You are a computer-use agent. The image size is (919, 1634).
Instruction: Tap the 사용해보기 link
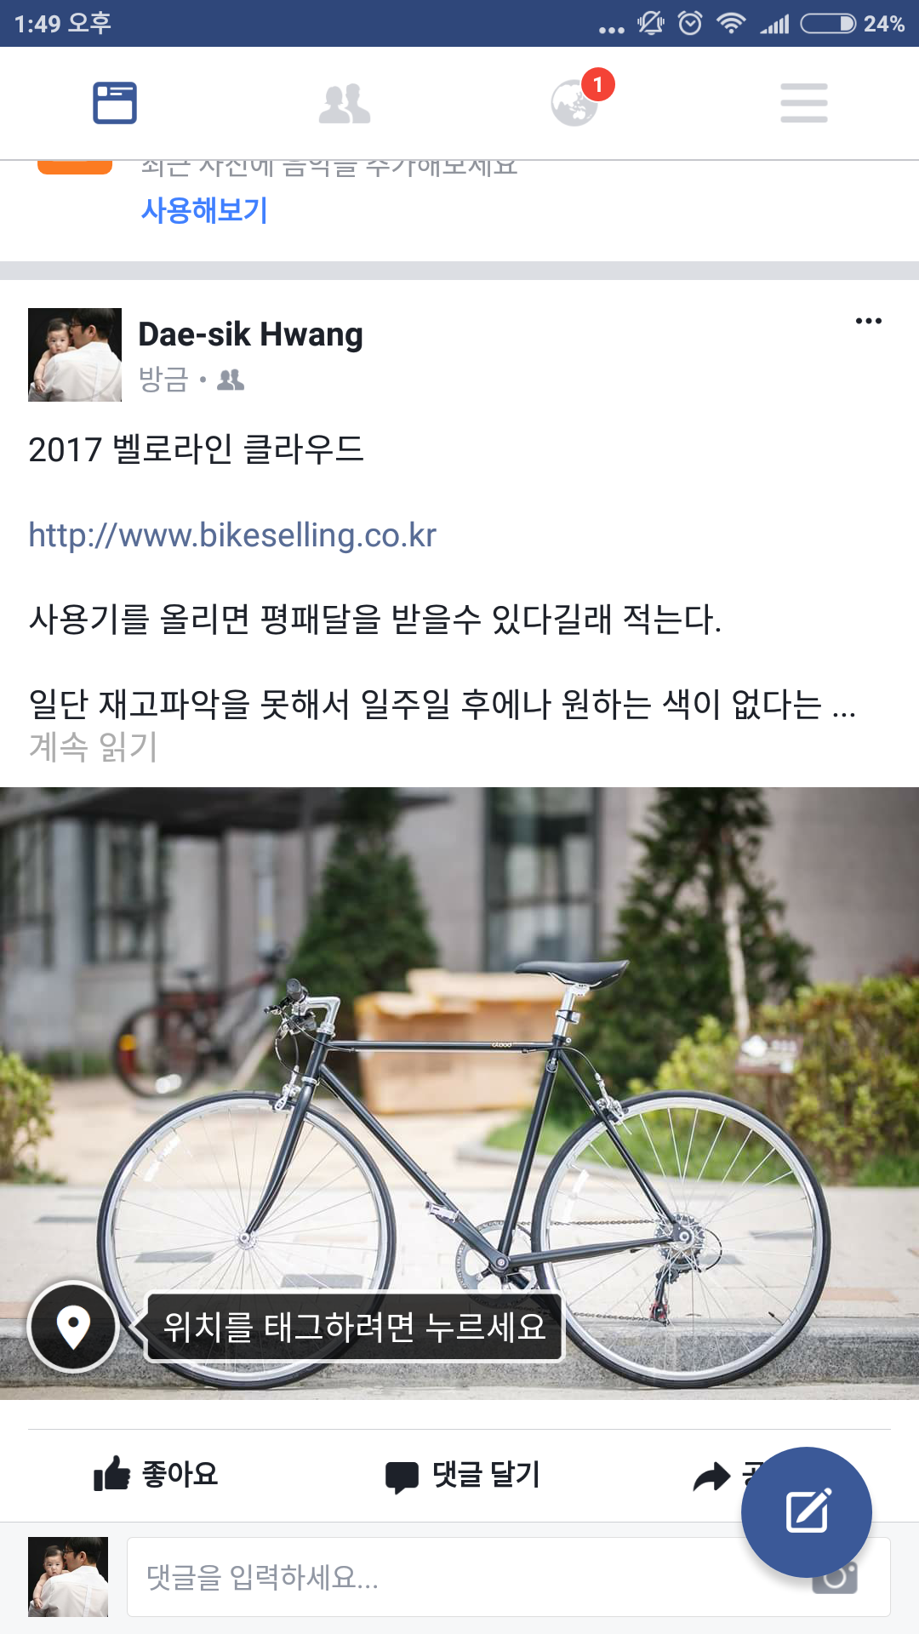coord(204,209)
